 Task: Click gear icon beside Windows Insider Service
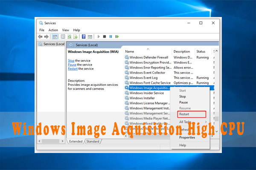pyautogui.click(x=127, y=93)
